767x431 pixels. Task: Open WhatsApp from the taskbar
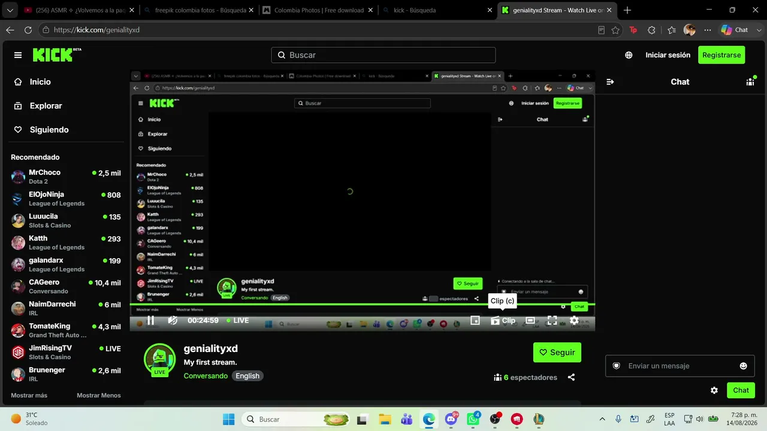473,420
